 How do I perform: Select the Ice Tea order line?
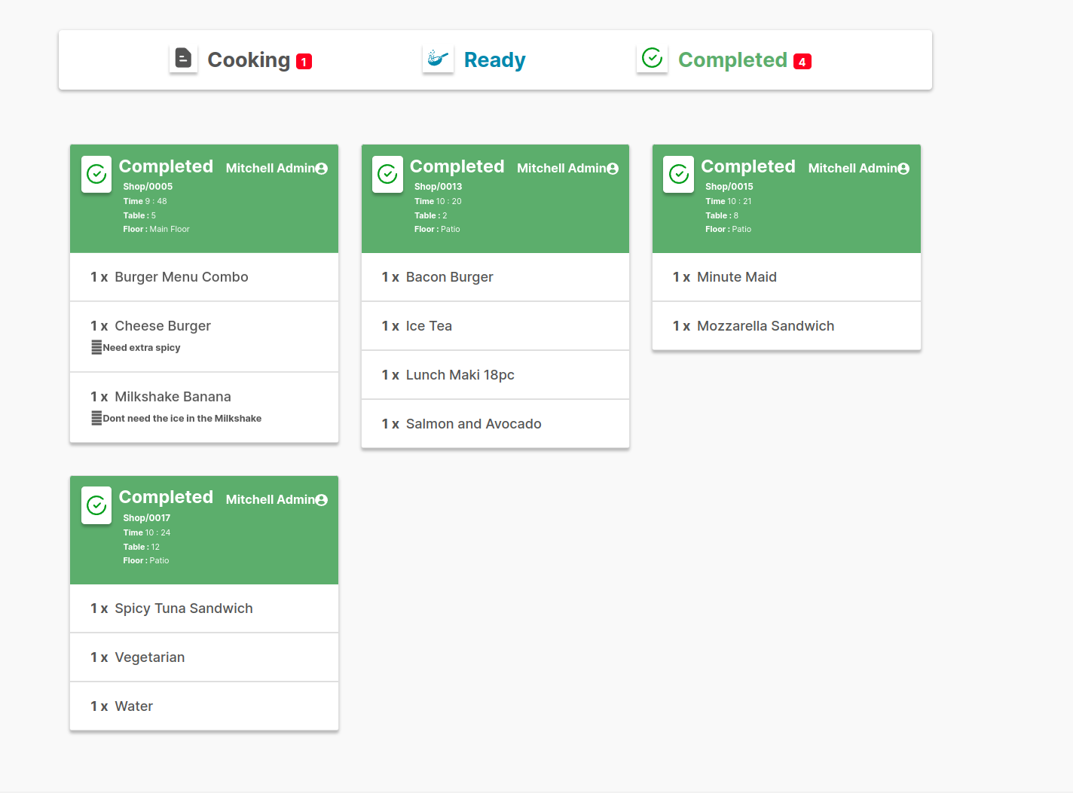click(x=495, y=326)
